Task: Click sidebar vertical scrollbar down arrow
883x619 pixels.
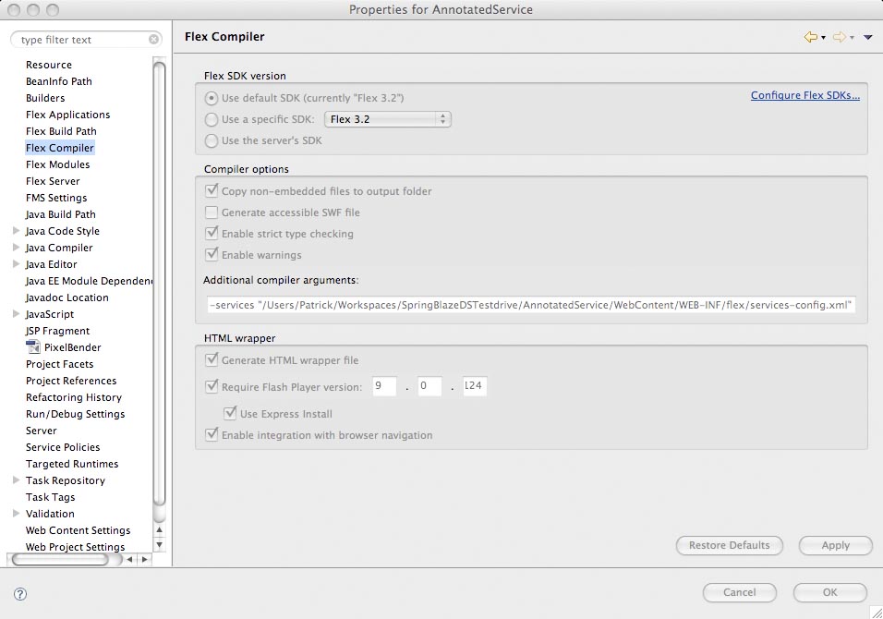Action: [x=160, y=545]
